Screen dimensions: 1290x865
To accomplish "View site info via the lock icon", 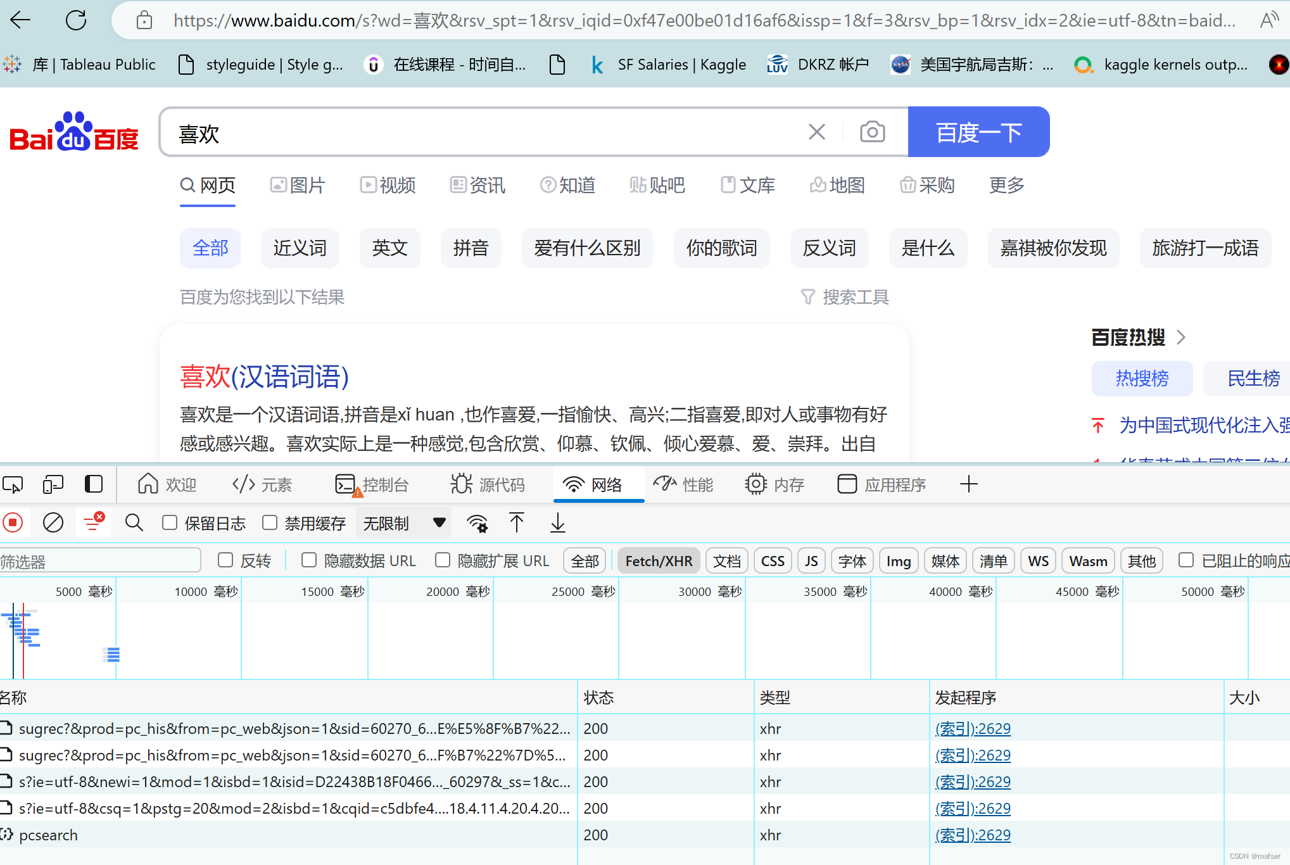I will point(144,20).
